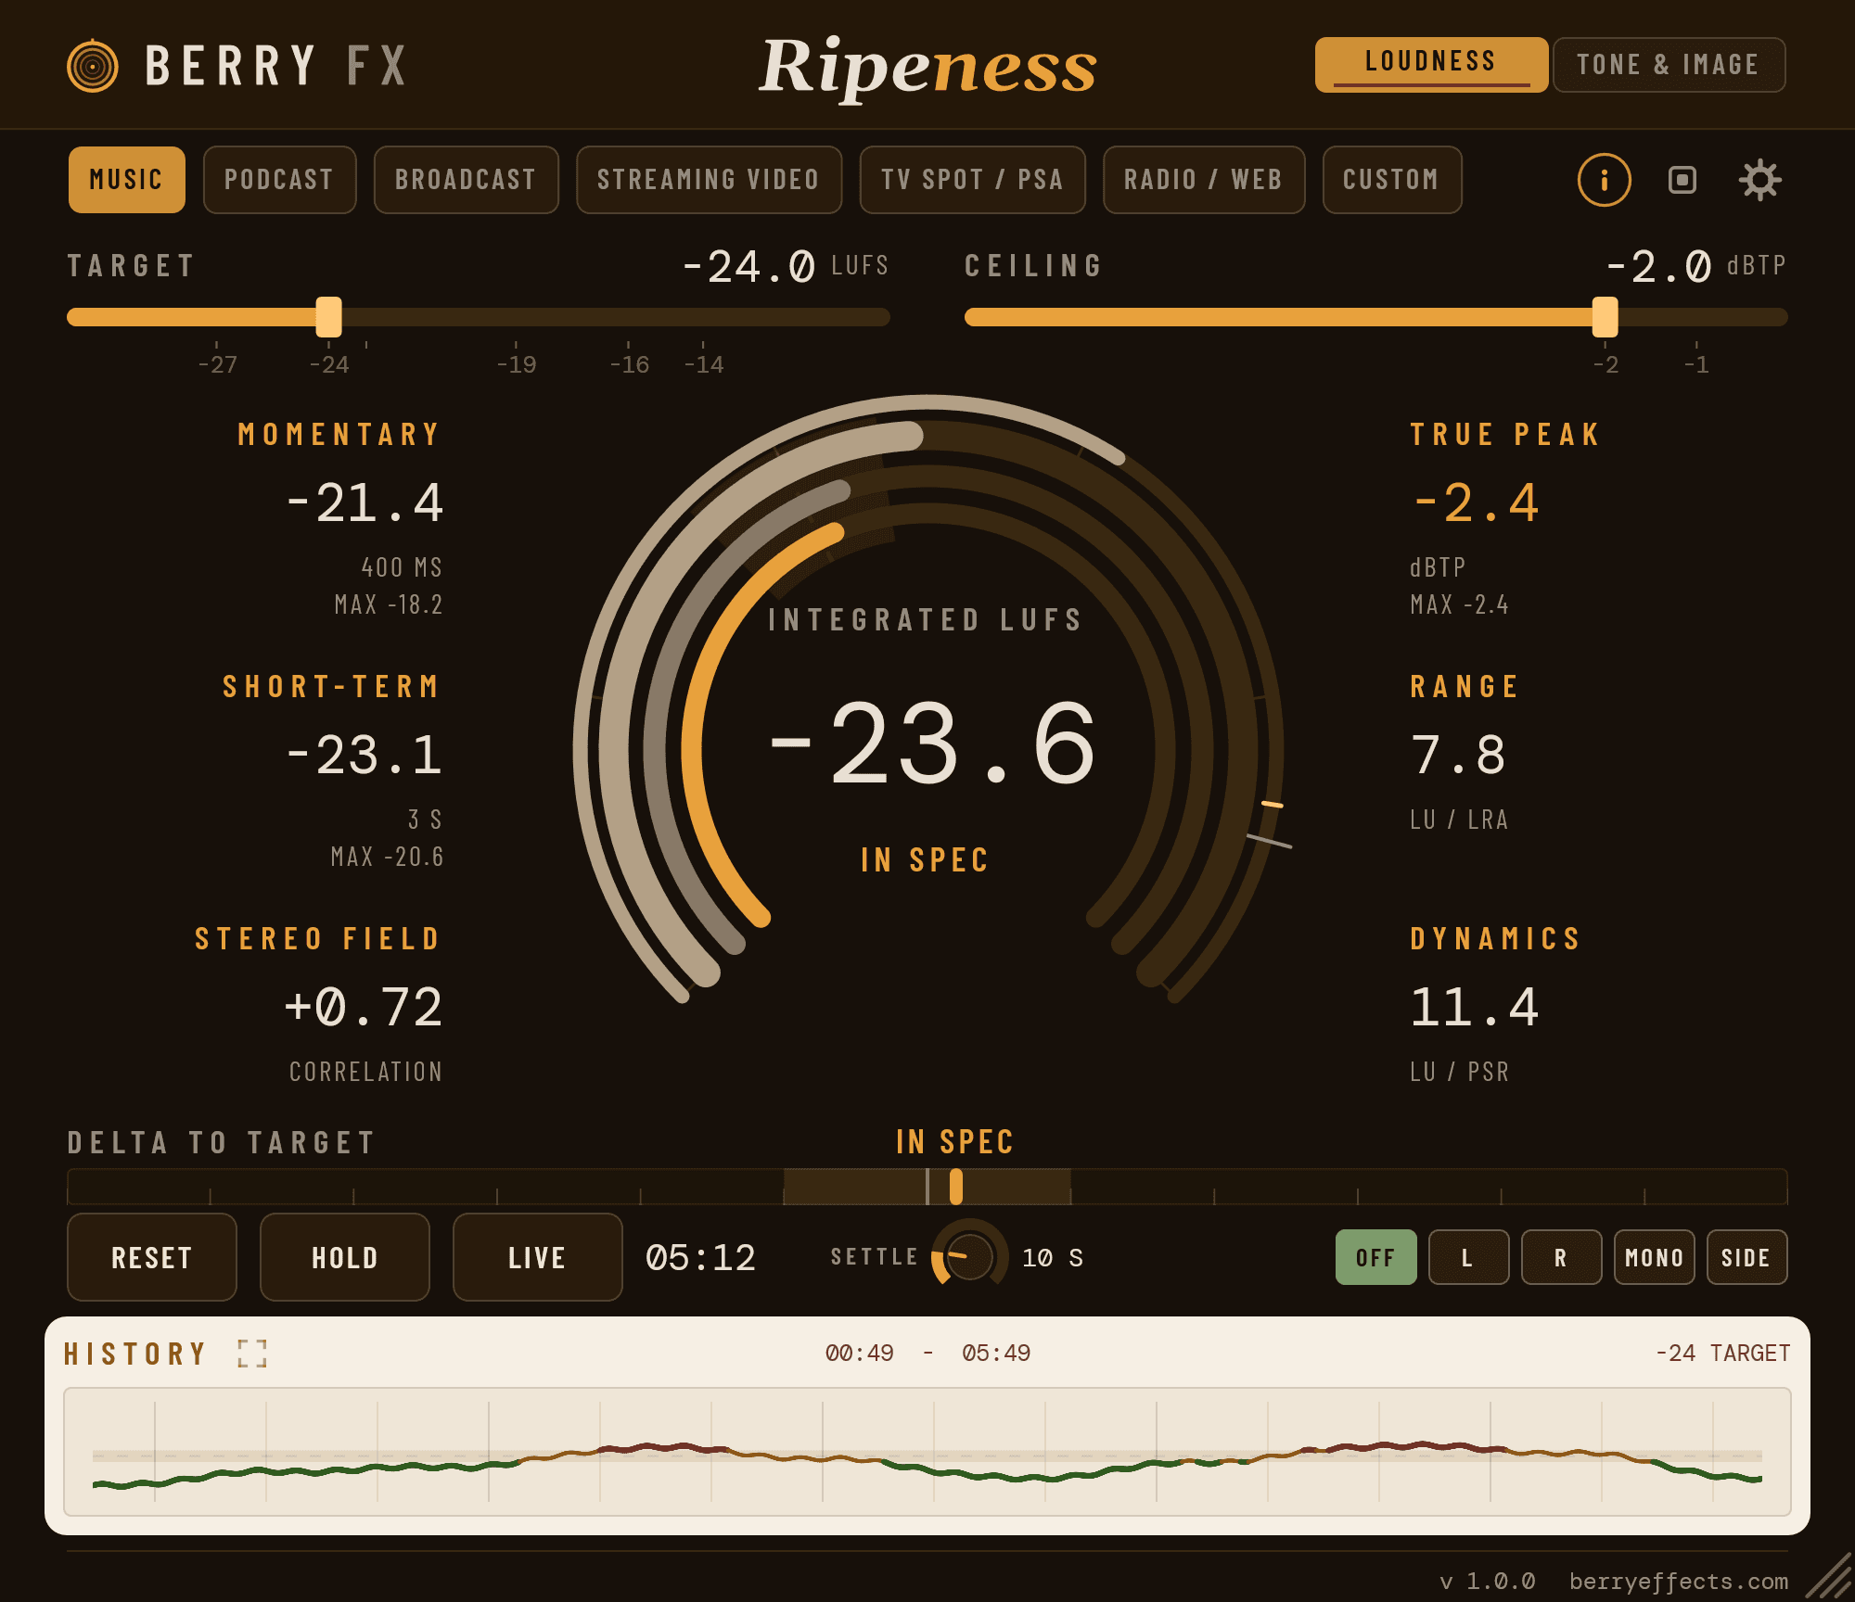Viewport: 1855px width, 1602px height.
Task: Click the Integrated LUFS reading -23.6
Action: 931,744
